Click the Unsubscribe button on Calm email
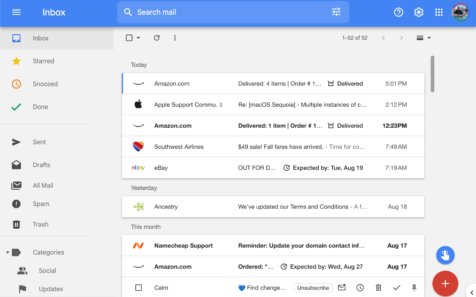 (x=313, y=288)
